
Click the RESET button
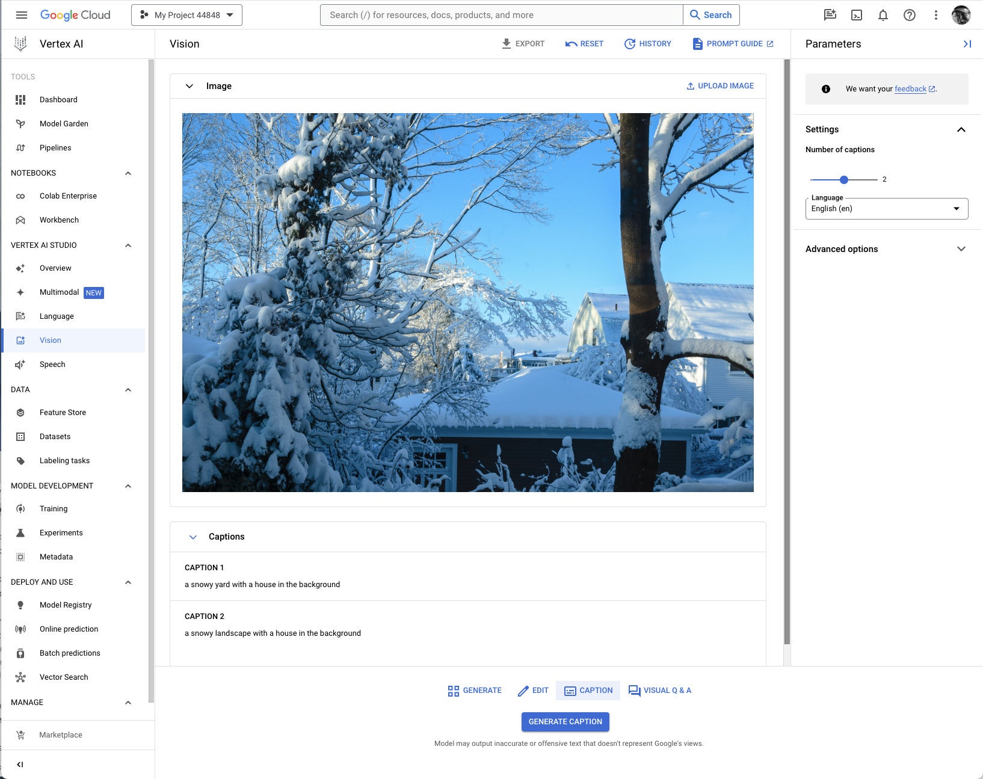tap(584, 44)
